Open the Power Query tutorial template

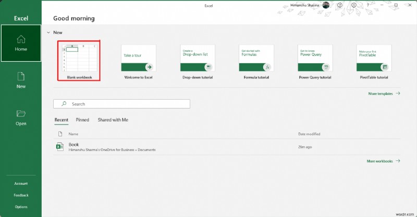[315, 62]
